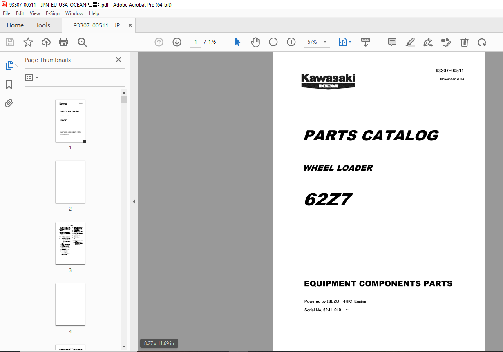Viewport: 503px width, 352px height.
Task: Select page 4 thumbnail
Action: point(70,304)
